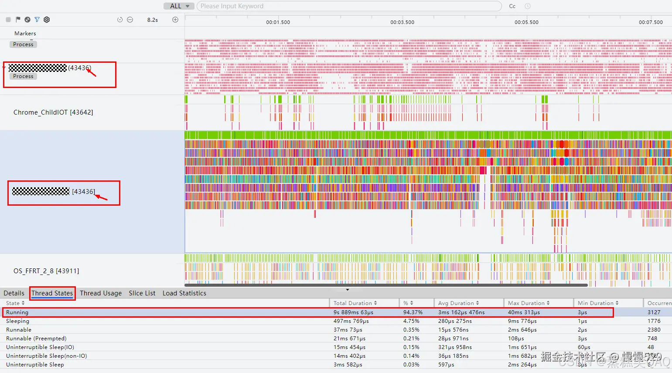Switch to Load Statistics tab

(184, 293)
